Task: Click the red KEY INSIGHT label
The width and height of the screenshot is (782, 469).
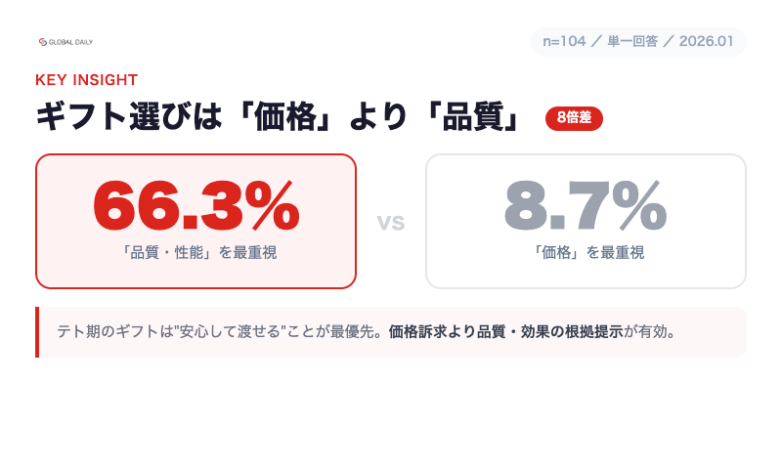Action: coord(86,80)
